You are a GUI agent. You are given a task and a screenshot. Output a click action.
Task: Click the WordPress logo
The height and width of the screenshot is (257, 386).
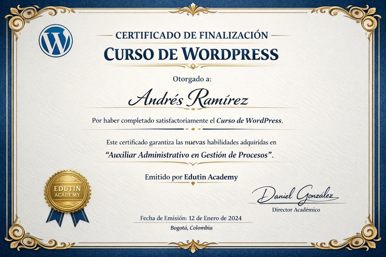tap(56, 41)
